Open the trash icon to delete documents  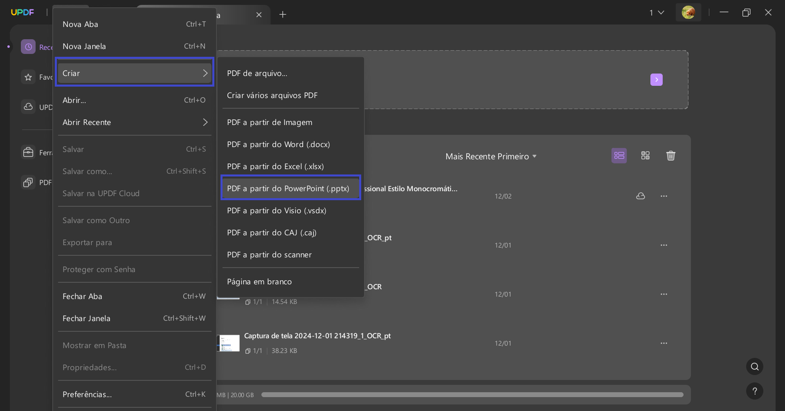(670, 155)
